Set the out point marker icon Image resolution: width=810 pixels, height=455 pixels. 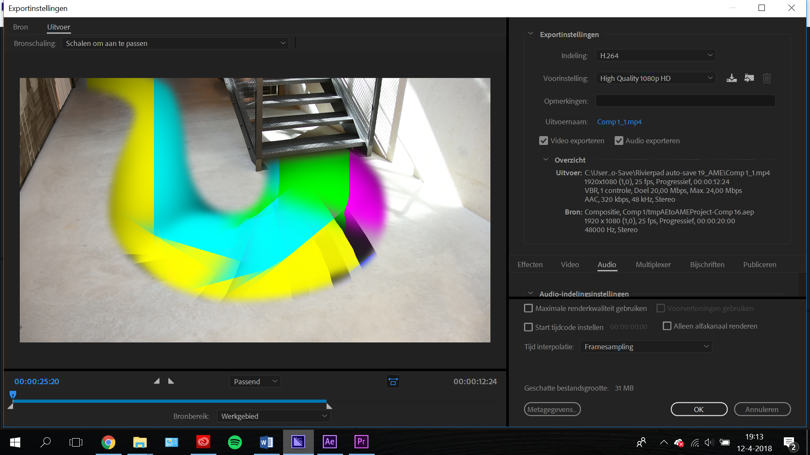tap(171, 380)
